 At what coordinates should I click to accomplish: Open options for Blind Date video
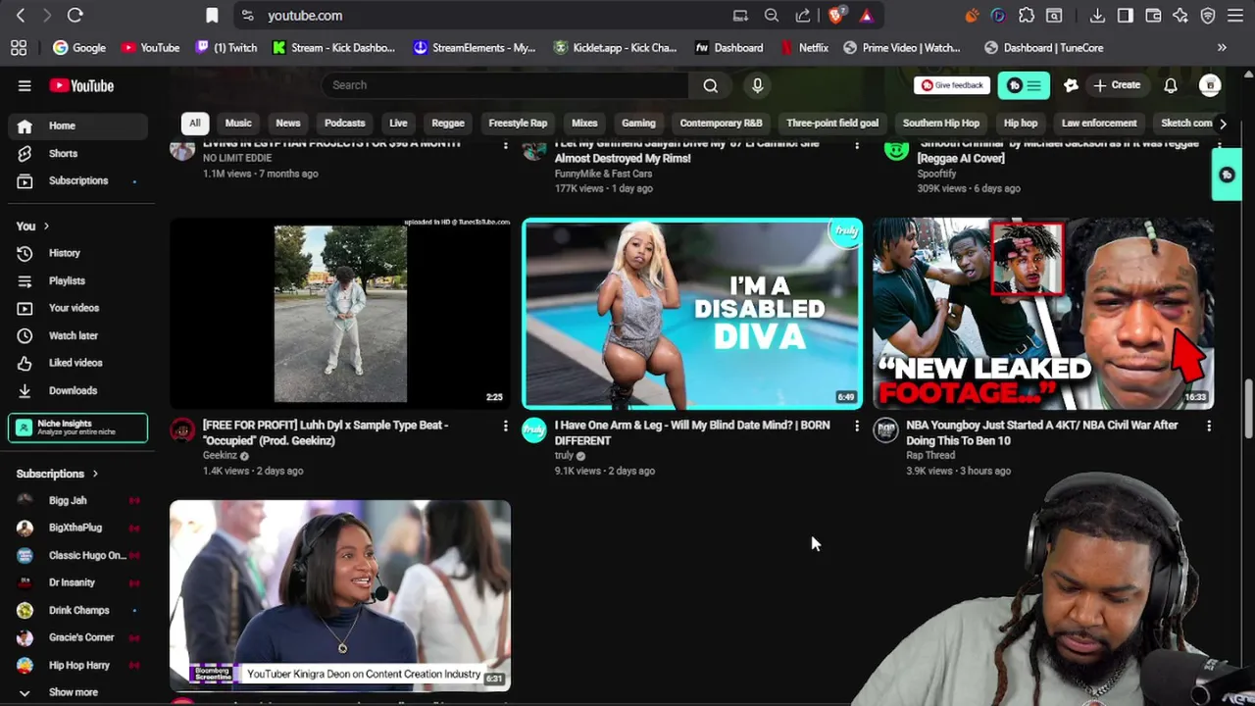pos(857,426)
